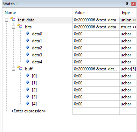The width and height of the screenshot is (137, 132).
Task: Click the [3] element icon
Action: pyautogui.click(x=28, y=96)
